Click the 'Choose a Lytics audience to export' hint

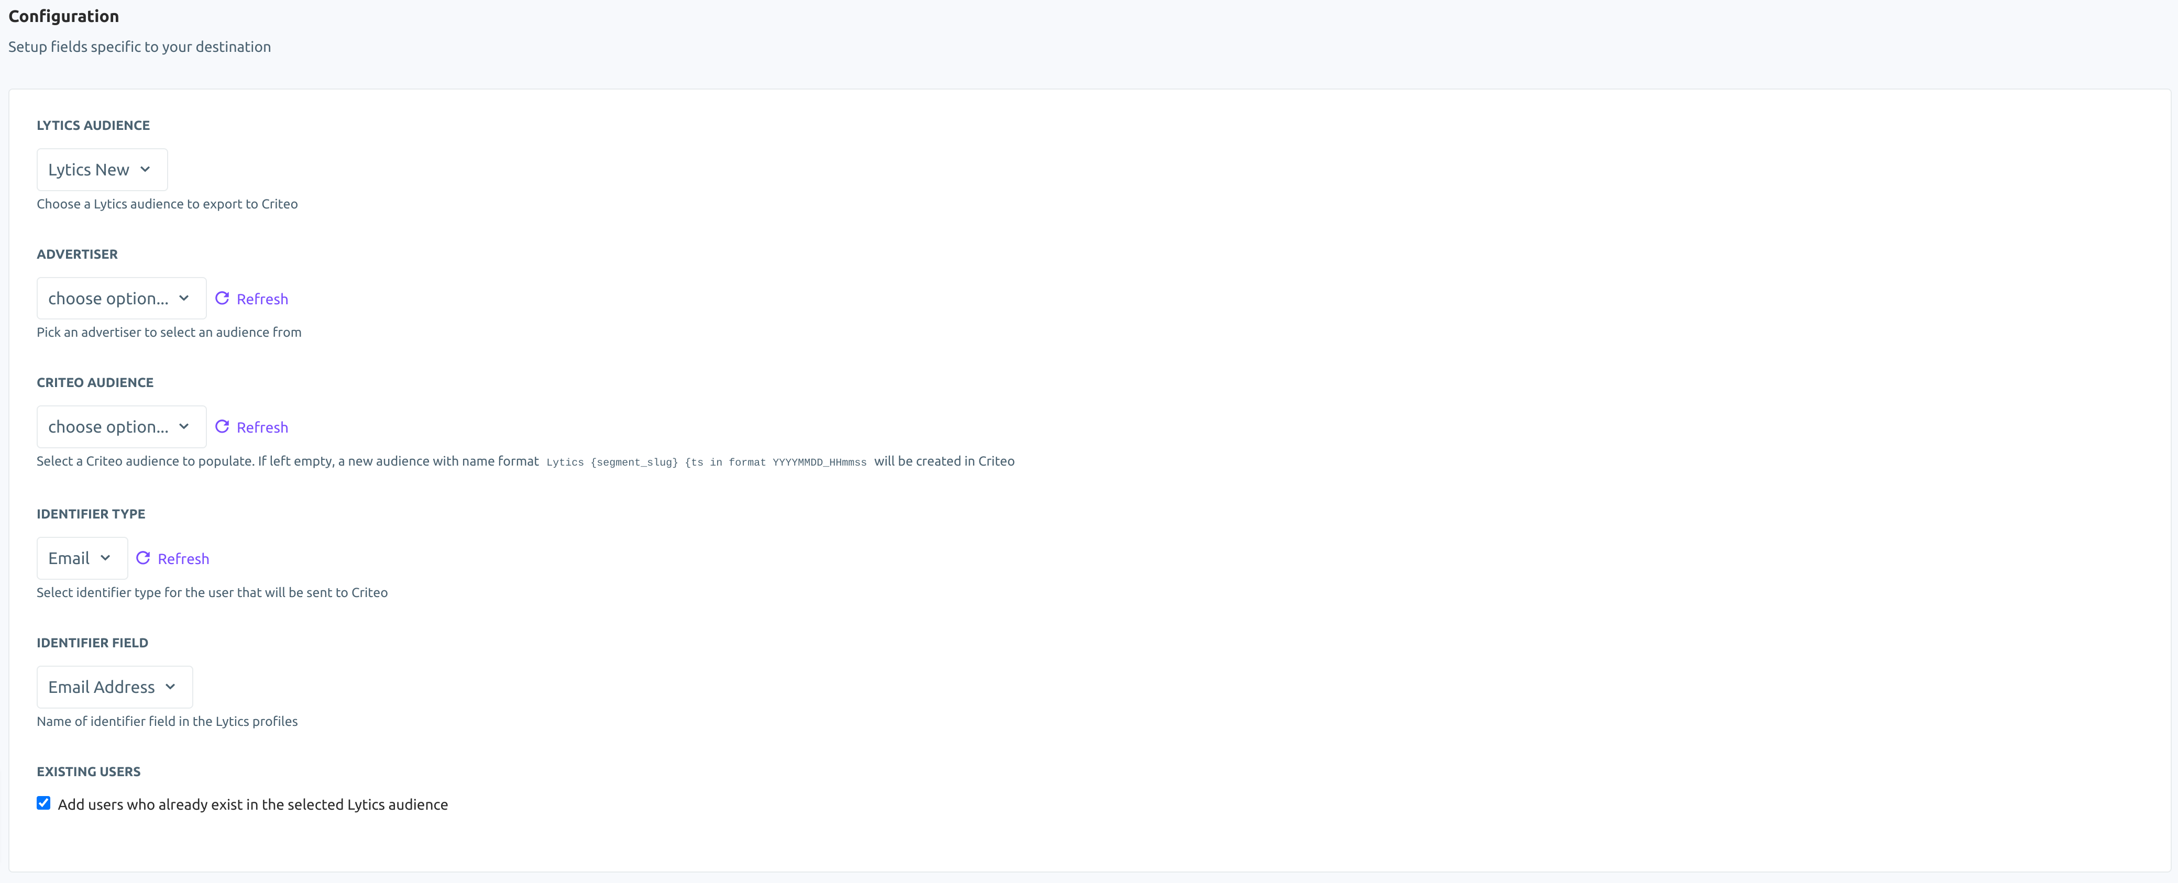coord(168,204)
